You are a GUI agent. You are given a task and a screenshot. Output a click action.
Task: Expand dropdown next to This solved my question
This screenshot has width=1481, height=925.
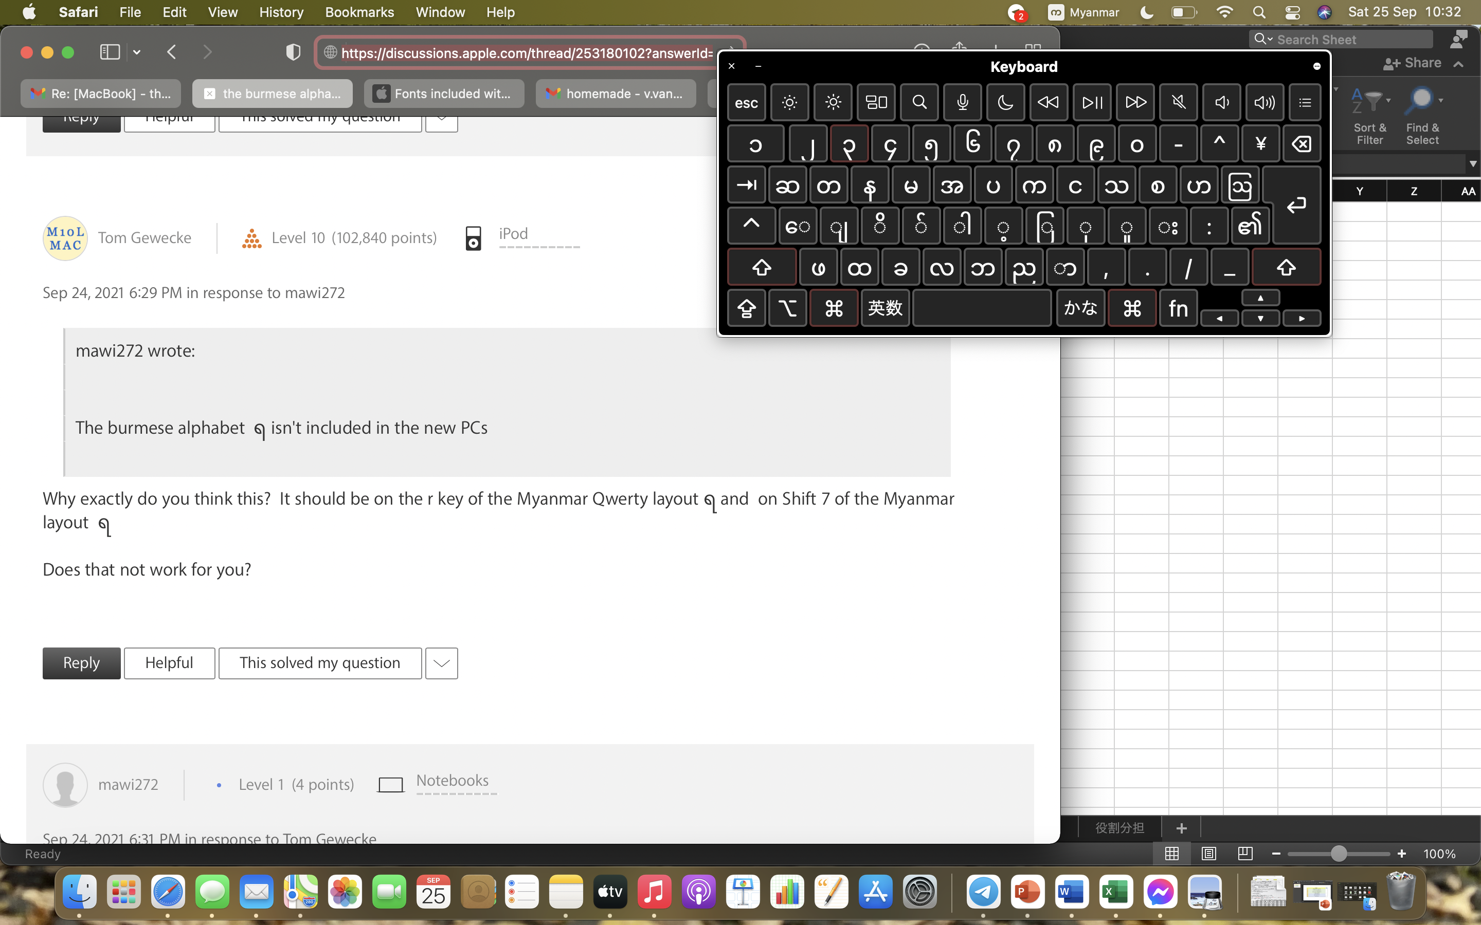point(441,663)
